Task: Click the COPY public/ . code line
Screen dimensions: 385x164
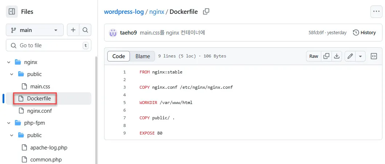Action: [x=157, y=118]
